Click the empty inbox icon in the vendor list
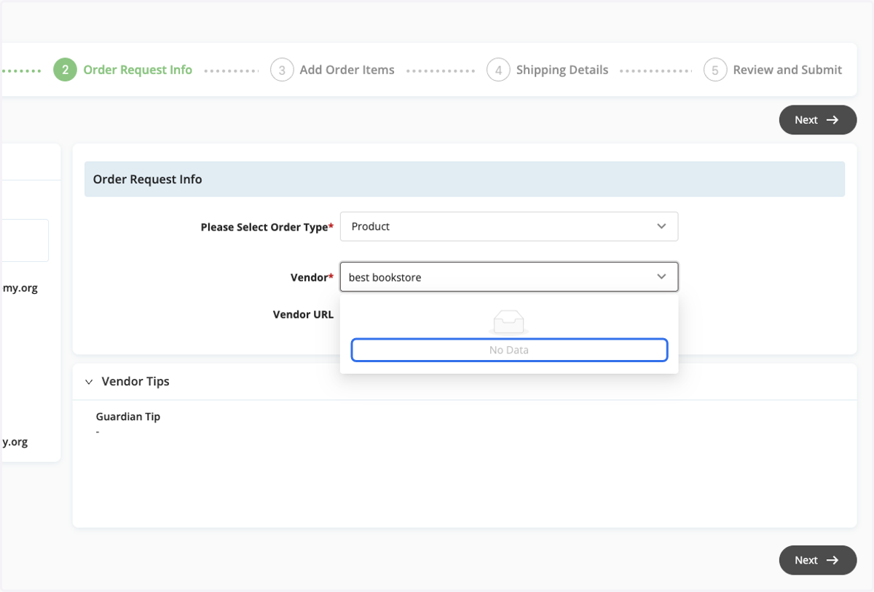Viewport: 874px width, 592px height. point(509,322)
